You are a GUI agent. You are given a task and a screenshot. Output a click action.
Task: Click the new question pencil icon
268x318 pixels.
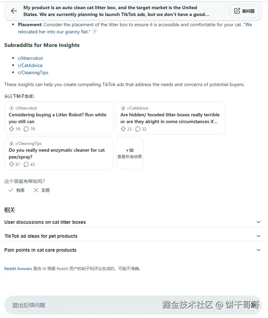[x=237, y=11]
